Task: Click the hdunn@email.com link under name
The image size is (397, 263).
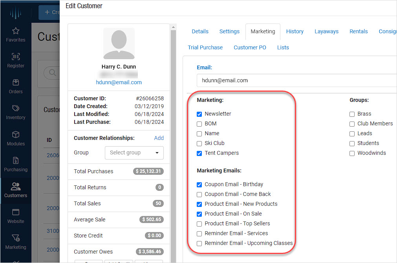Action: click(119, 82)
